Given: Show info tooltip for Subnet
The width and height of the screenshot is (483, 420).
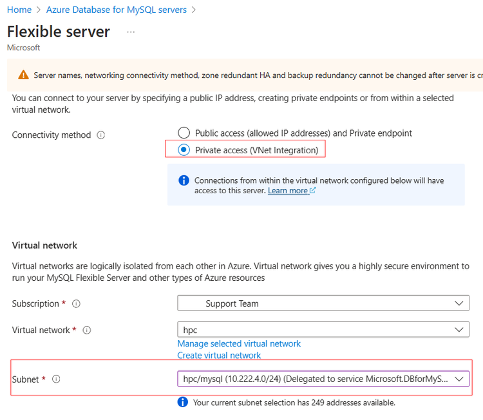Looking at the screenshot, I should pos(56,379).
